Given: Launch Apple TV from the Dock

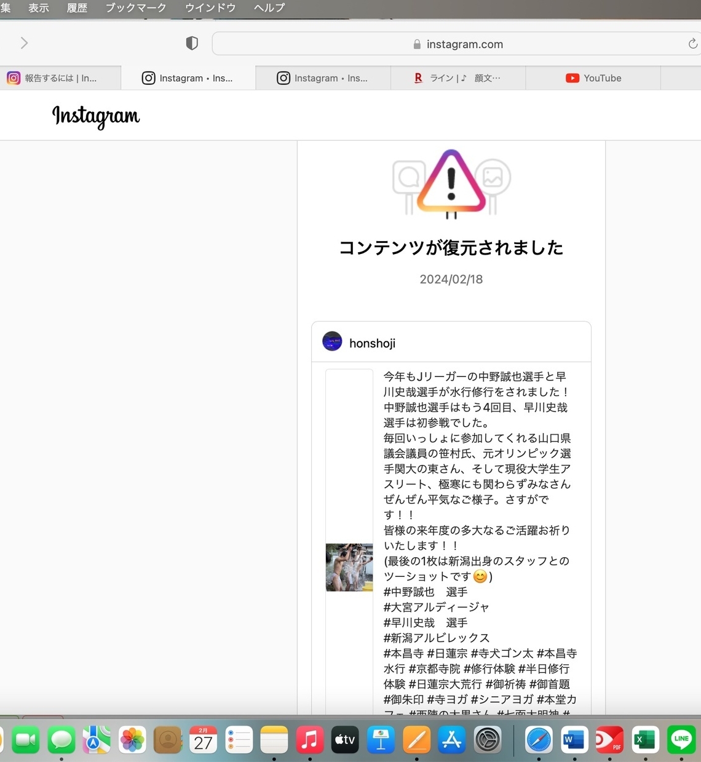Looking at the screenshot, I should tap(345, 740).
